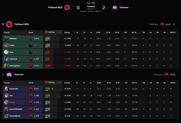181x123 pixels.
Task: Open auraZERA666's avatar
Action: coord(6,109)
